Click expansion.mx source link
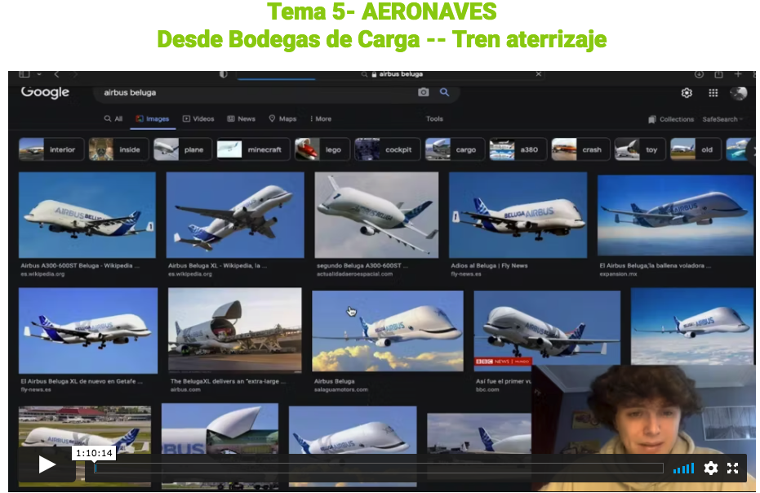 [619, 274]
